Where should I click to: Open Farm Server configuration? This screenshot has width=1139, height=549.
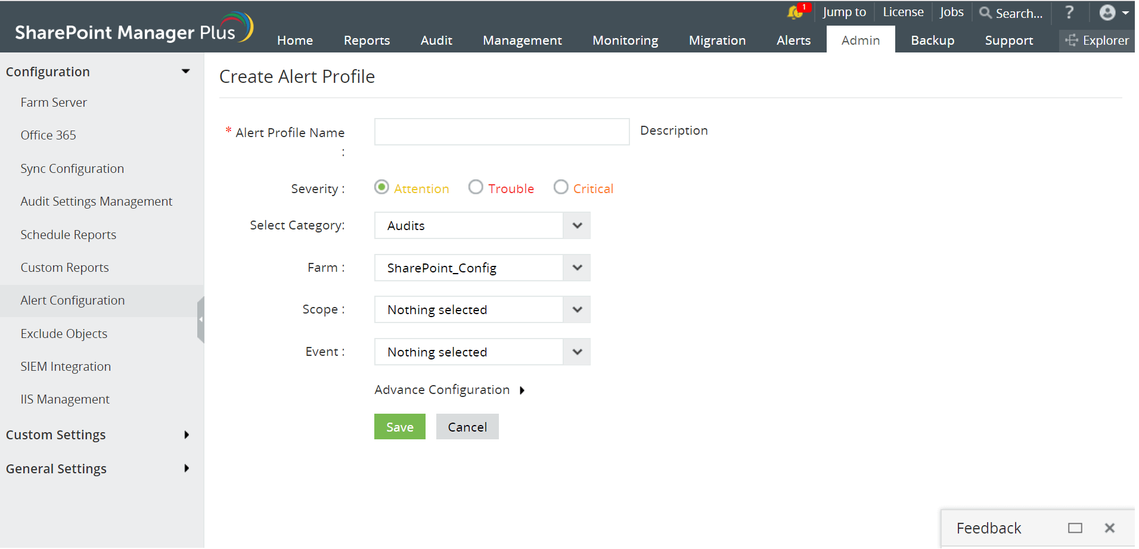(x=54, y=103)
